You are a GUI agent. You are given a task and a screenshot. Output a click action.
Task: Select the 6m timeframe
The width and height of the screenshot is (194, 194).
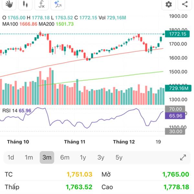tap(65, 157)
